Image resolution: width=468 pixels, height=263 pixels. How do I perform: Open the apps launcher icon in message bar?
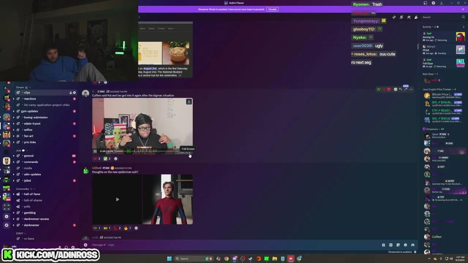click(x=413, y=245)
